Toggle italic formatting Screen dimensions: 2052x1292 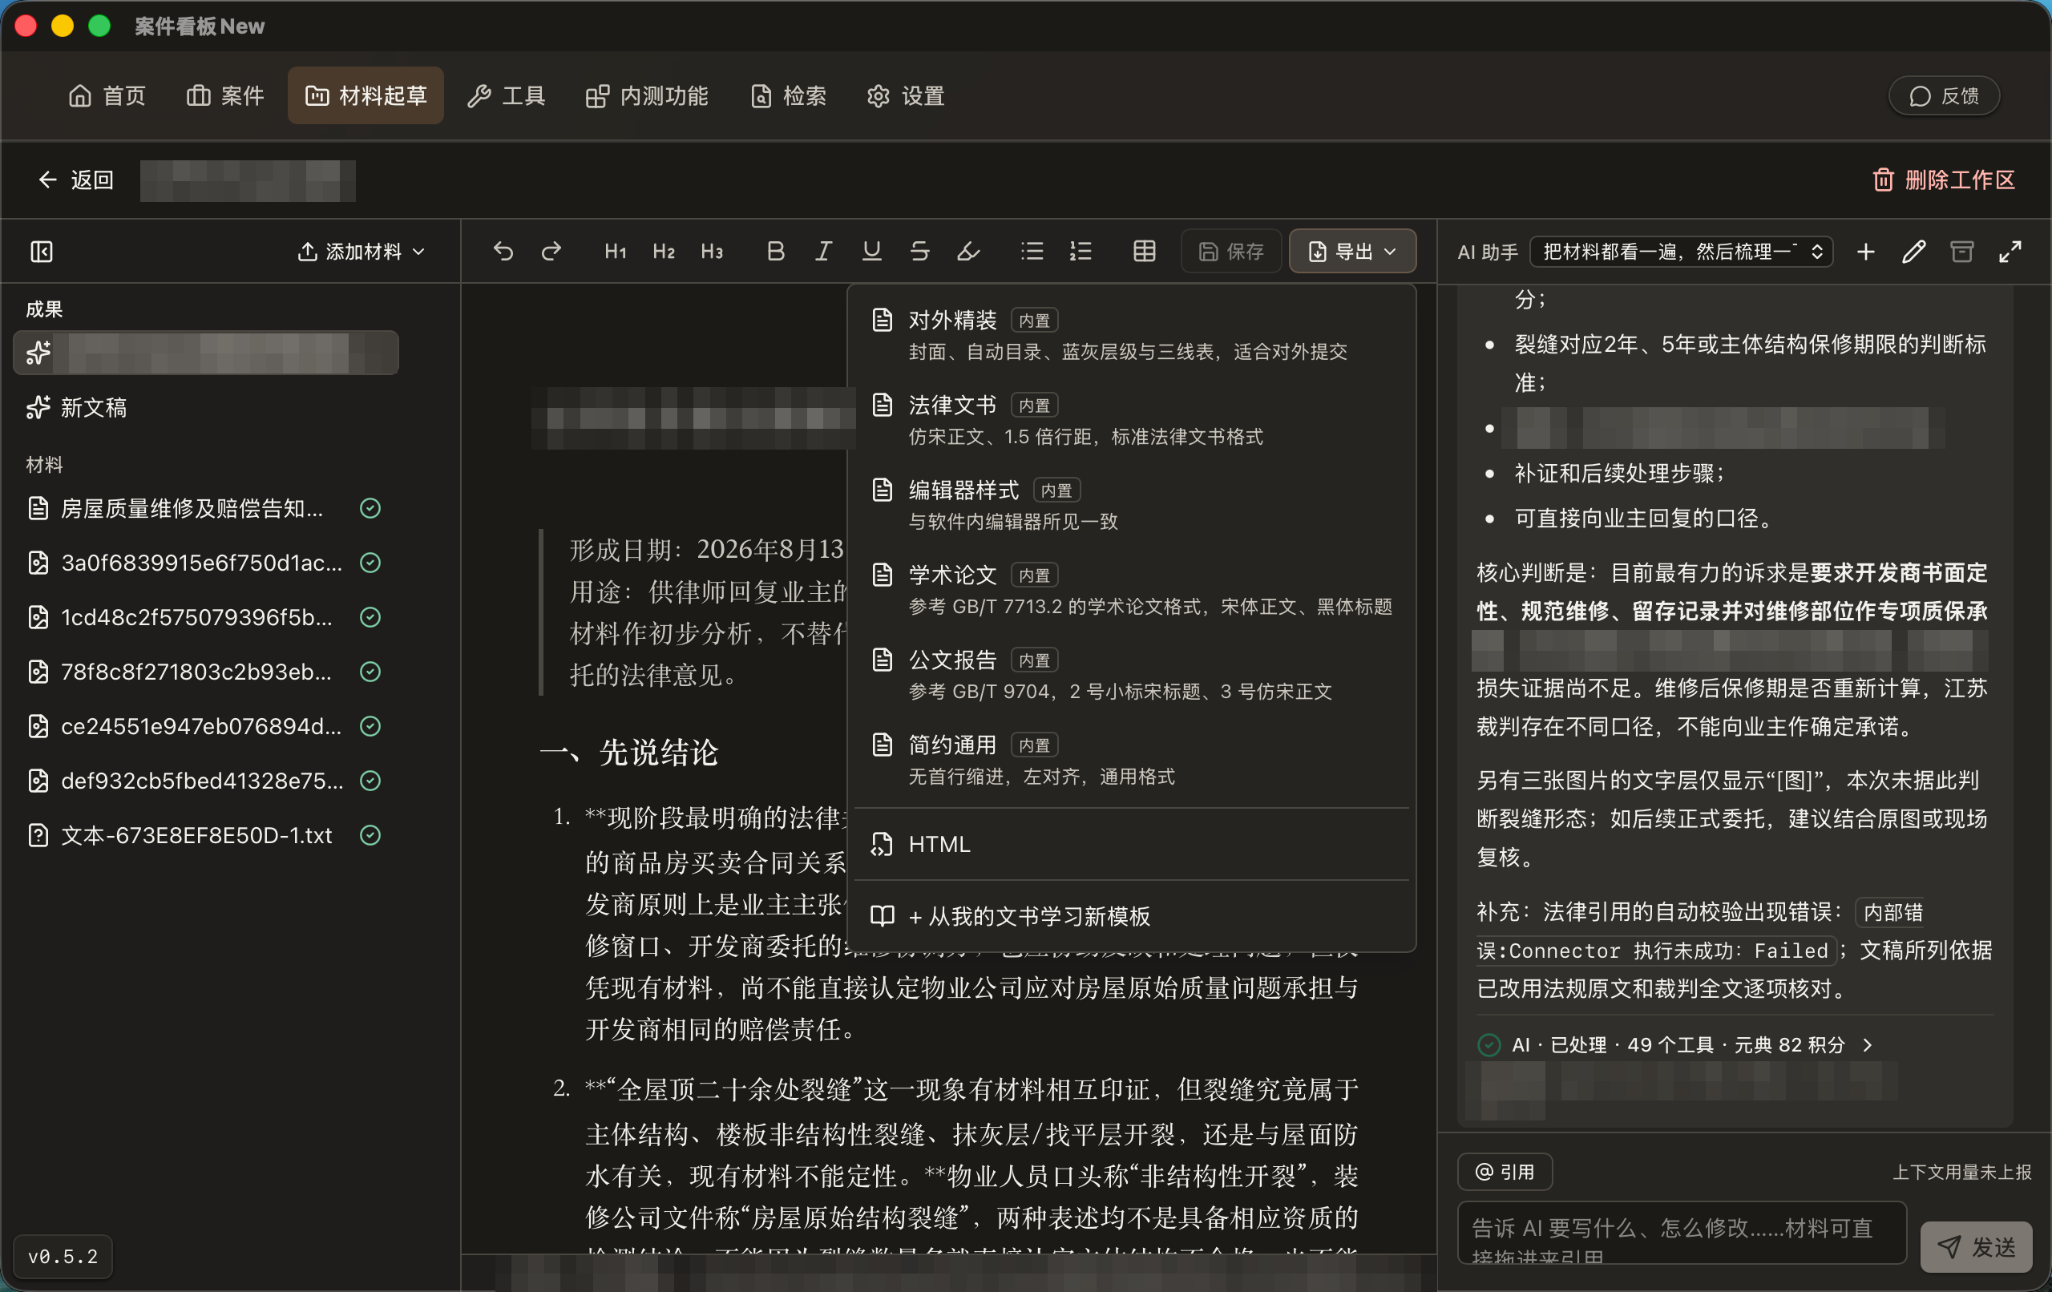click(x=823, y=252)
